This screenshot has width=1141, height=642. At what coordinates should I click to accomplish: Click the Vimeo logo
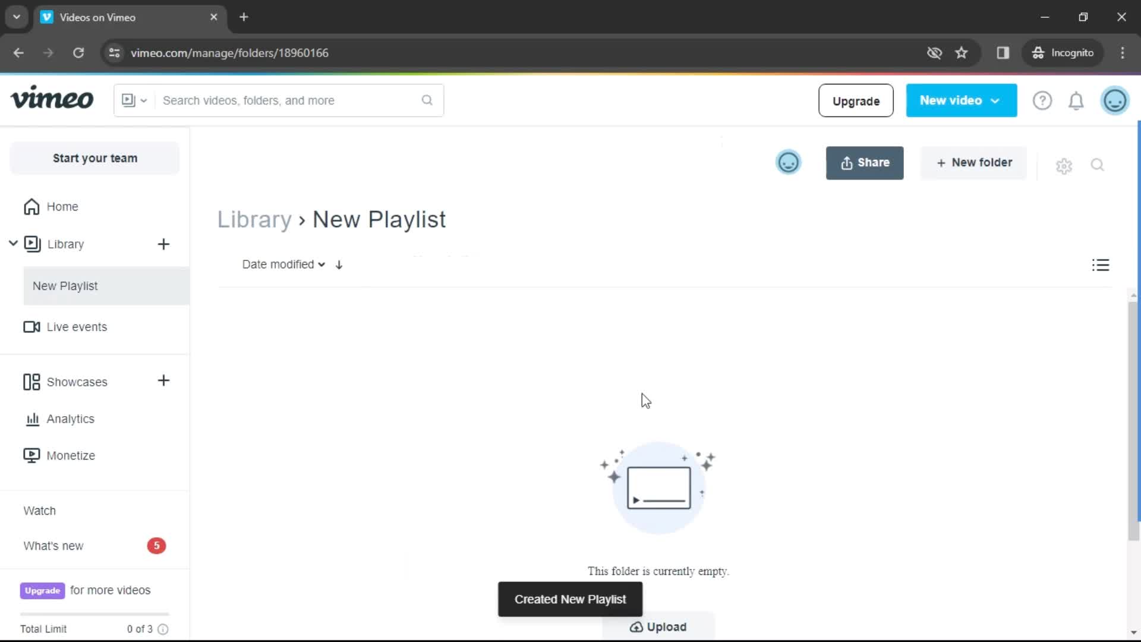pos(52,98)
